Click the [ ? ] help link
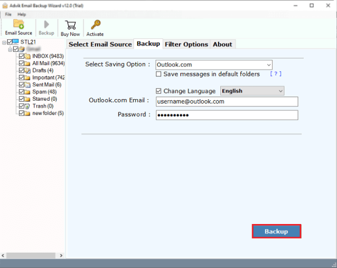The width and height of the screenshot is (337, 268). (x=276, y=74)
